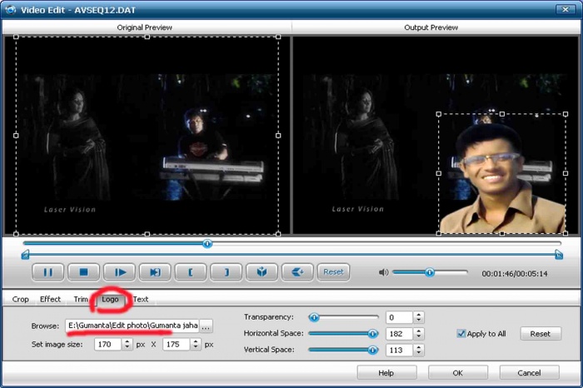Select the Text tab

point(141,299)
